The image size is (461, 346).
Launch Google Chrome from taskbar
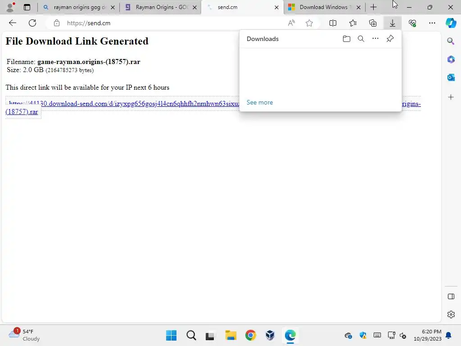[250, 335]
